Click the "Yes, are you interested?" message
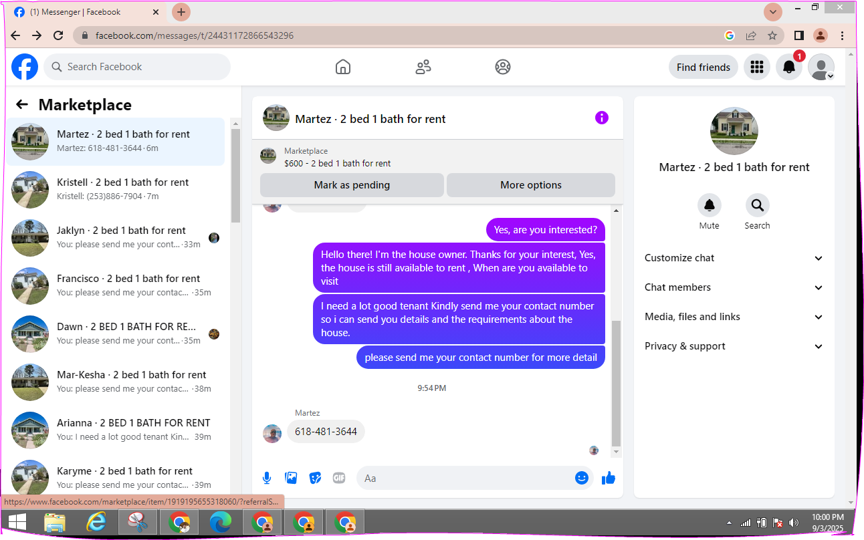 point(546,230)
